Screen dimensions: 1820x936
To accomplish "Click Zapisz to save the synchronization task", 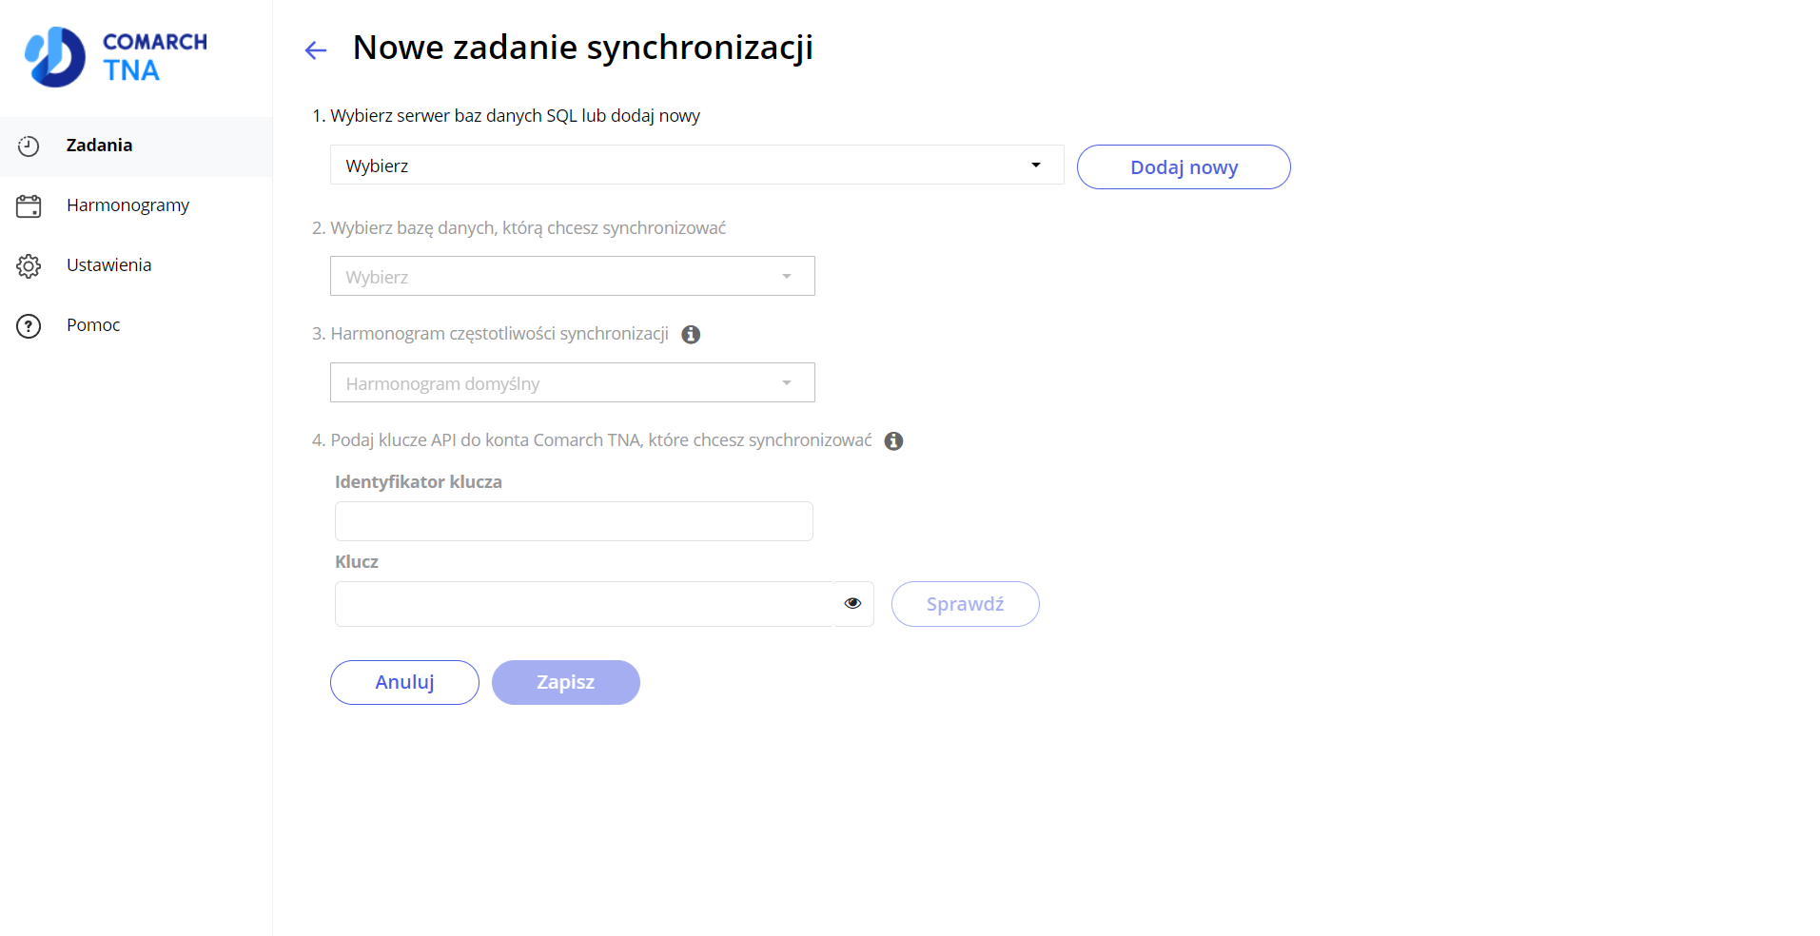I will 565,682.
